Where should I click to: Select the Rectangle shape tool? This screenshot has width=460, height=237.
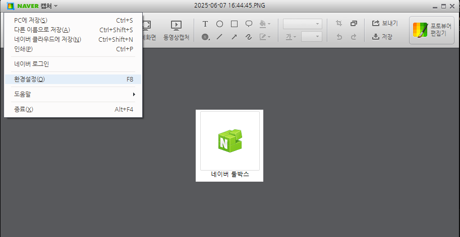pyautogui.click(x=234, y=24)
